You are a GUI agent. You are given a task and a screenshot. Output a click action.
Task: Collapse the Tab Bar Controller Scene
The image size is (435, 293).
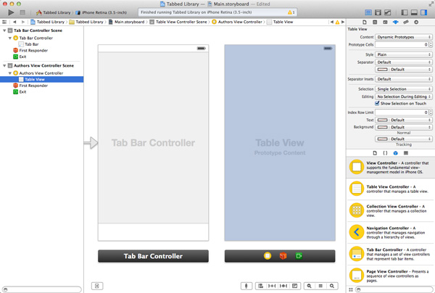[4, 30]
